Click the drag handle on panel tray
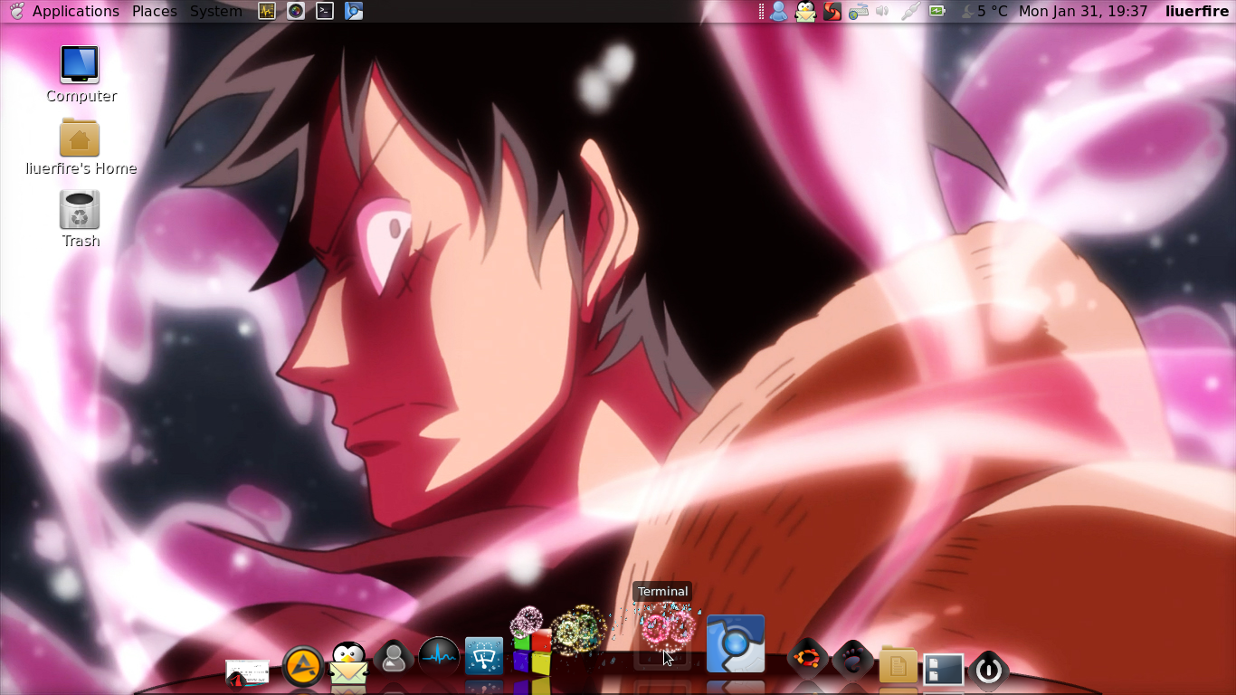This screenshot has height=695, width=1236. (x=762, y=11)
